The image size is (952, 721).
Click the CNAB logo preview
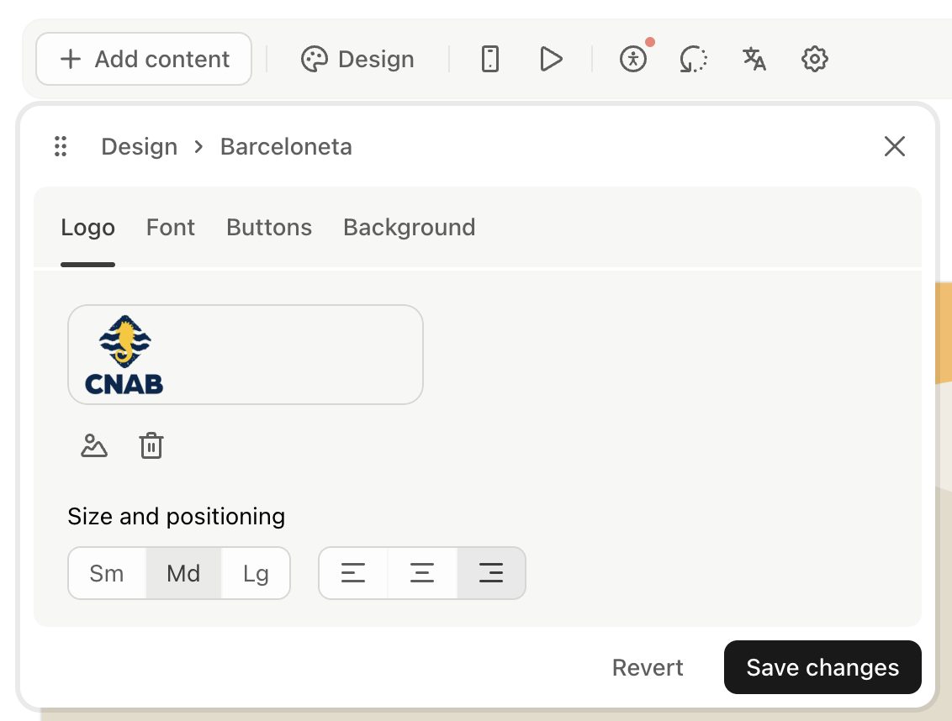(246, 355)
